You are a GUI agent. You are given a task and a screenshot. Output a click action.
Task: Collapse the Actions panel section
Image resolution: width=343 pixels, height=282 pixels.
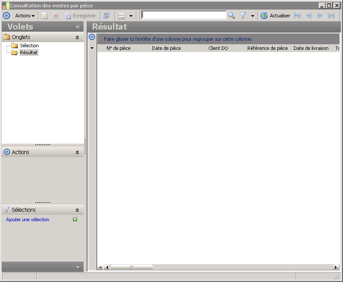77,152
